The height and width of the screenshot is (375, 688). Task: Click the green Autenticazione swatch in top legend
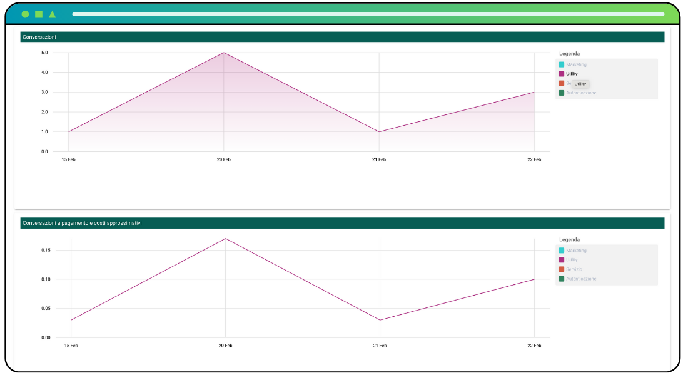pos(561,93)
